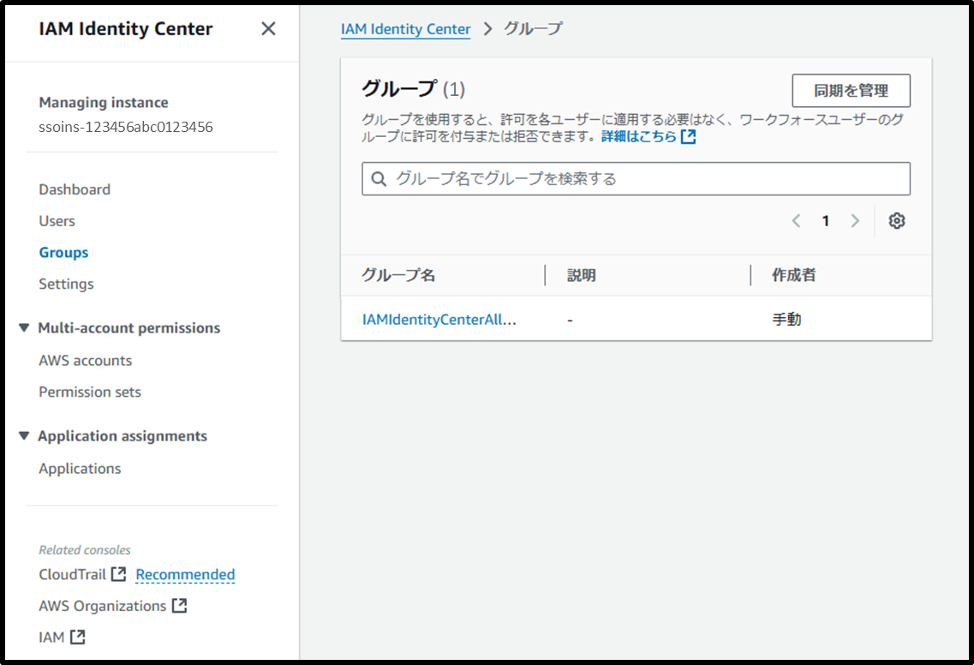
Task: Click the Managing instance label
Action: [x=103, y=102]
